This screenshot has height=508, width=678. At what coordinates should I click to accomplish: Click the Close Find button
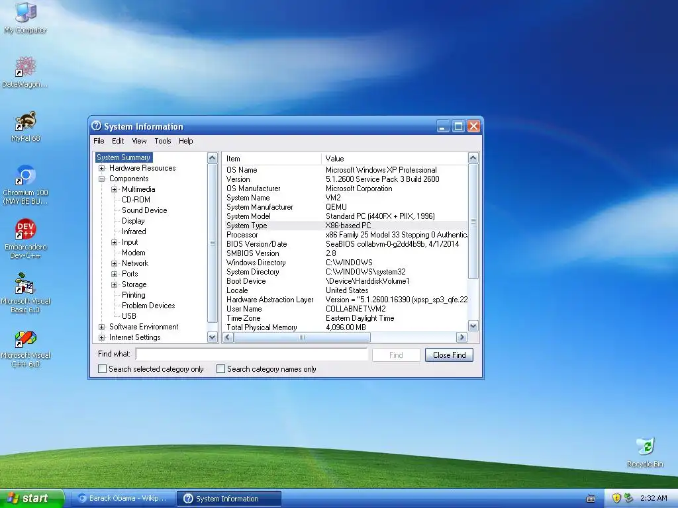tap(450, 355)
